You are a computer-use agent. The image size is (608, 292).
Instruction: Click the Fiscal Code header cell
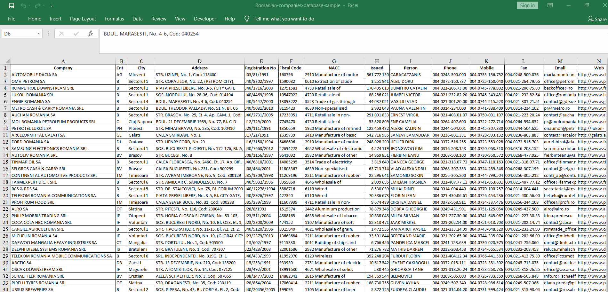[291, 68]
